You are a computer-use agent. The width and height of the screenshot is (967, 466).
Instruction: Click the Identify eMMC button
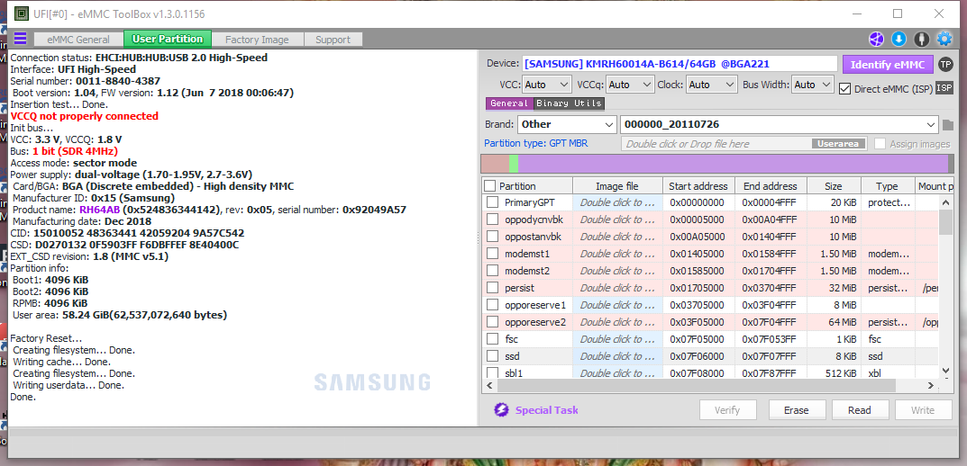(888, 64)
